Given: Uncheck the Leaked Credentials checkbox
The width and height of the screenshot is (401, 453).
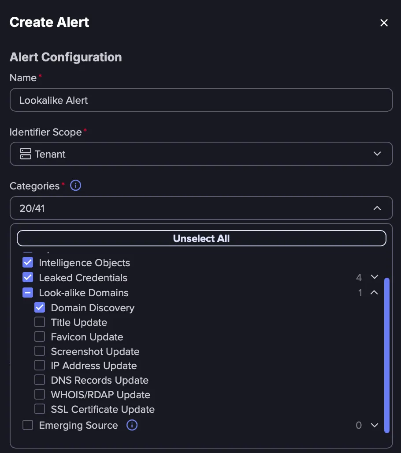Looking at the screenshot, I should [x=28, y=277].
